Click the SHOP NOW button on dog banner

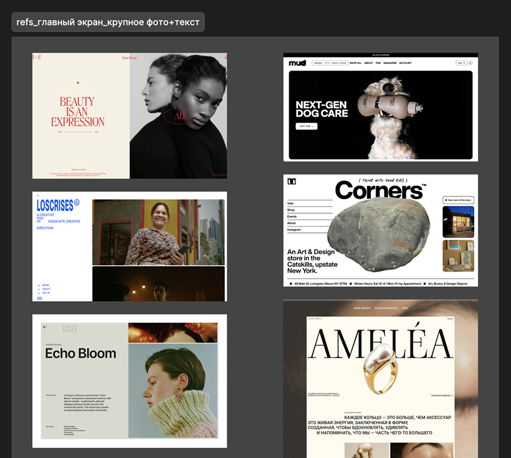coord(306,126)
